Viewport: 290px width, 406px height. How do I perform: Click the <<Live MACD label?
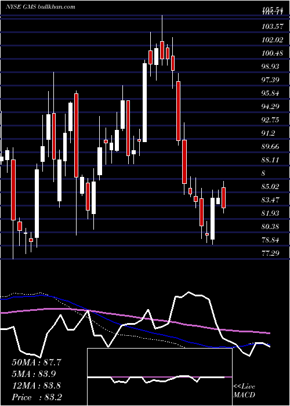244,390
